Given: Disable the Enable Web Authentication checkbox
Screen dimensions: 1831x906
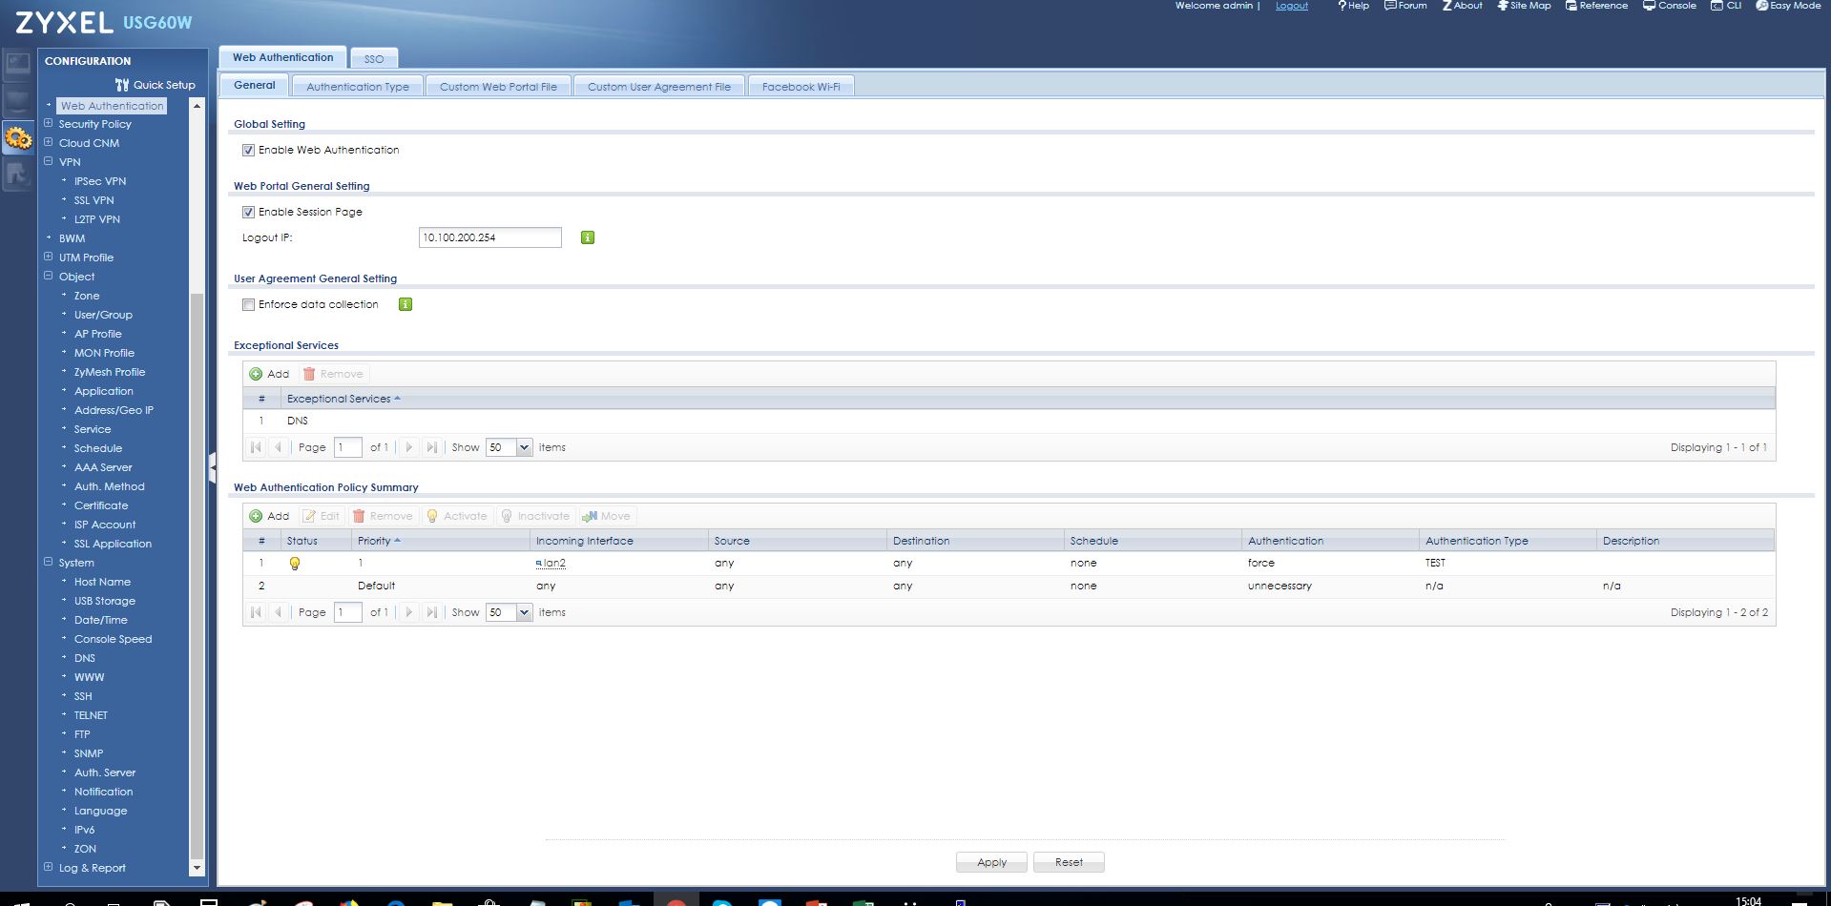Looking at the screenshot, I should 249,150.
